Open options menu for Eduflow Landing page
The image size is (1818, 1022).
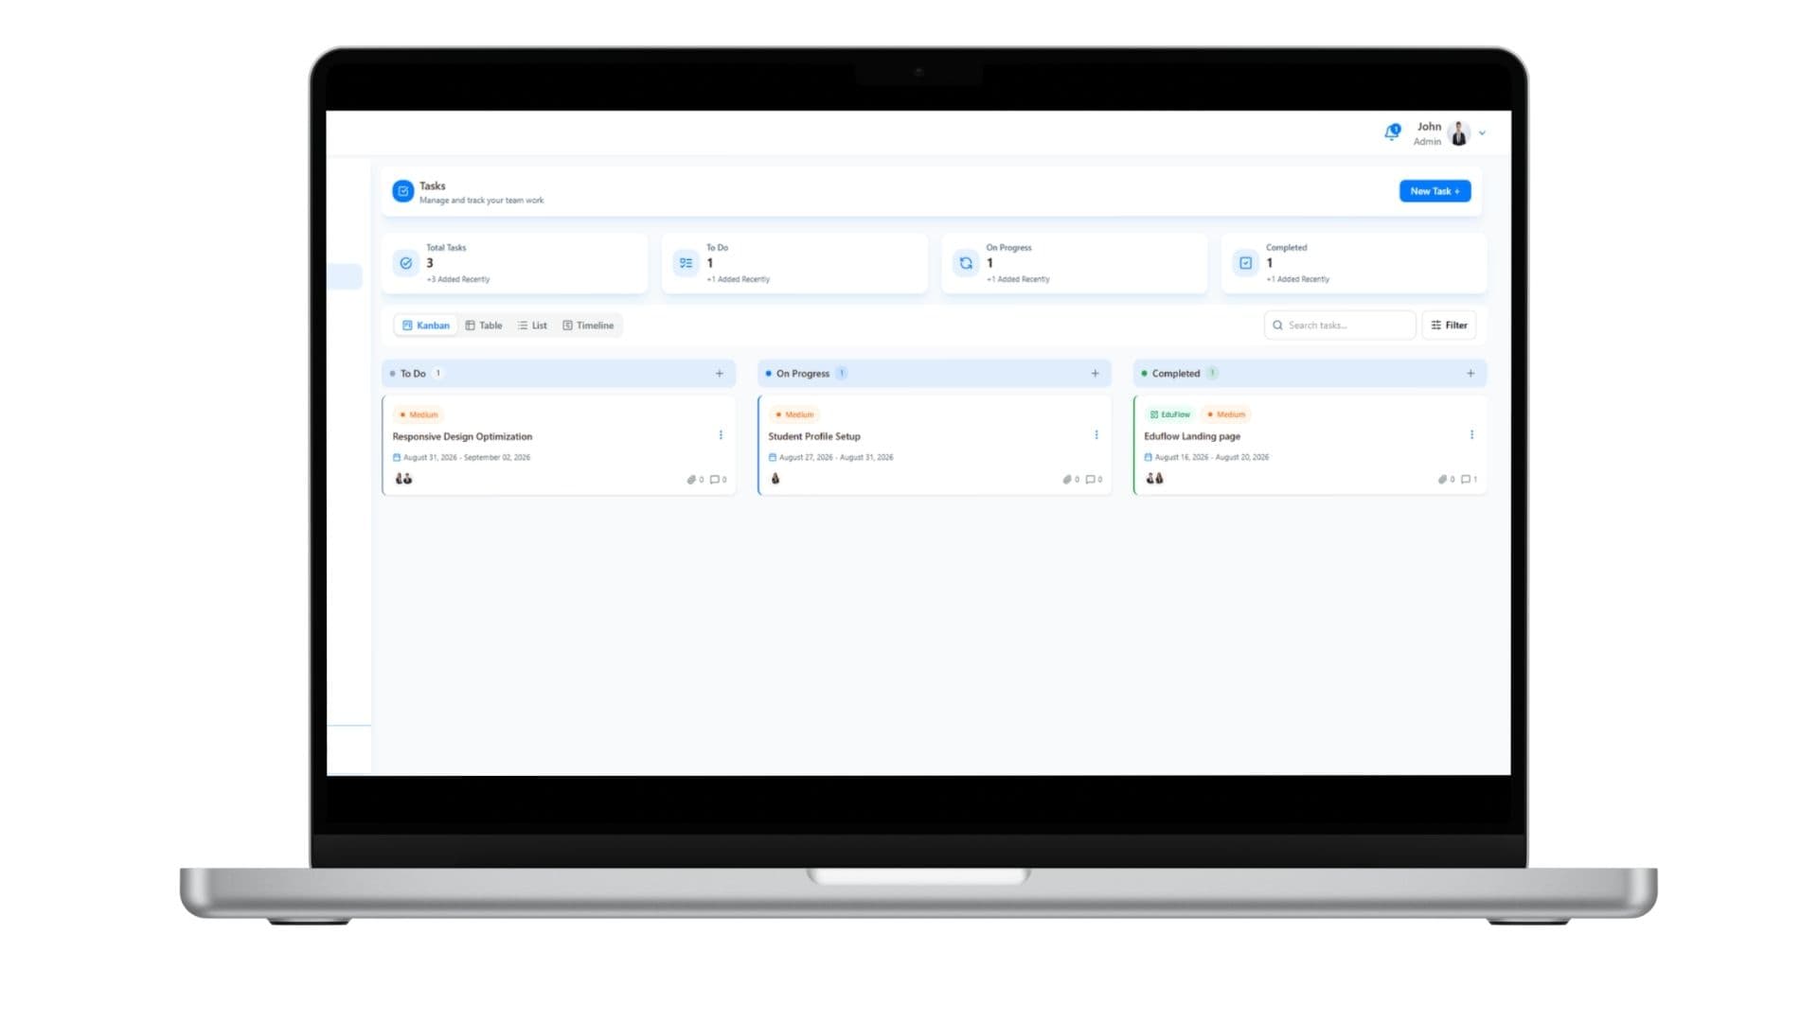[1471, 435]
